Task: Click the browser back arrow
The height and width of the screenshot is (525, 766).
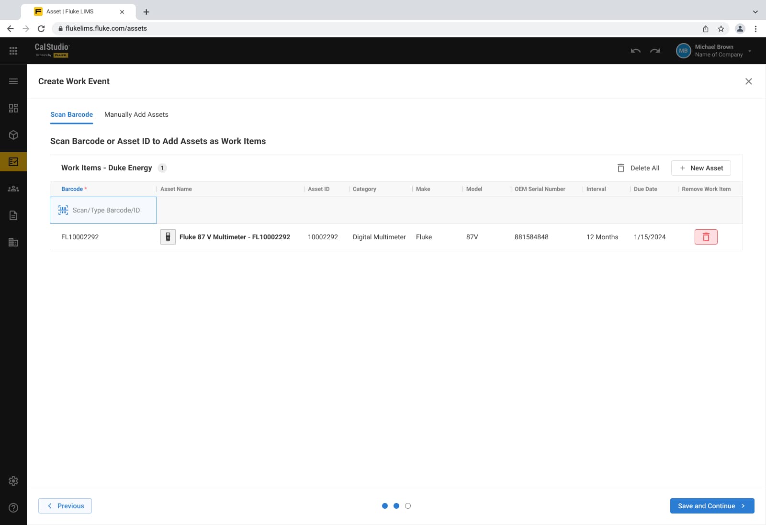Action: point(11,29)
